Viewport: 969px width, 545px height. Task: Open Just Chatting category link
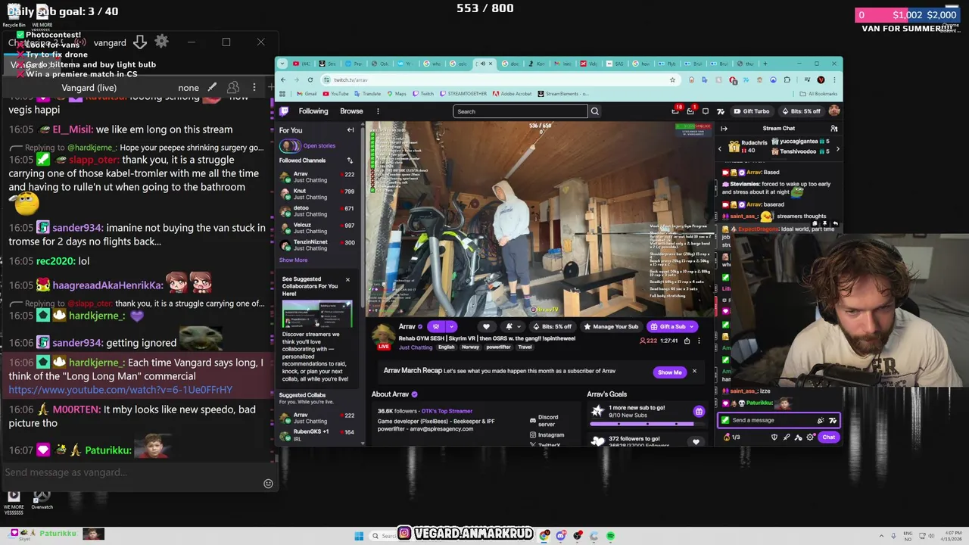pyautogui.click(x=416, y=347)
